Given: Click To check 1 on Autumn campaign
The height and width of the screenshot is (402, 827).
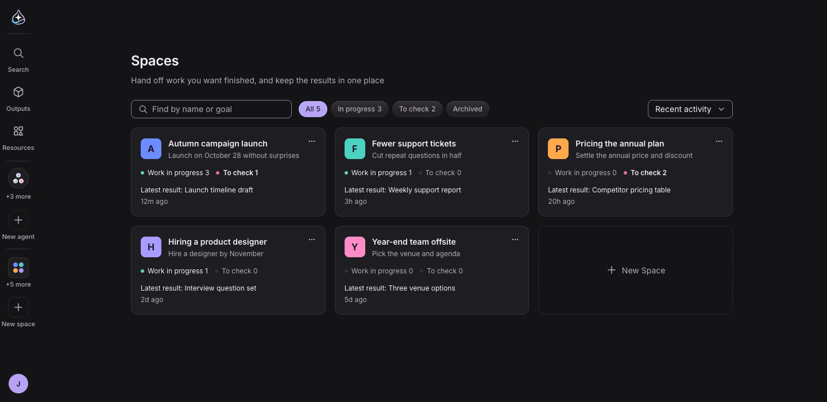Looking at the screenshot, I should click(x=237, y=173).
